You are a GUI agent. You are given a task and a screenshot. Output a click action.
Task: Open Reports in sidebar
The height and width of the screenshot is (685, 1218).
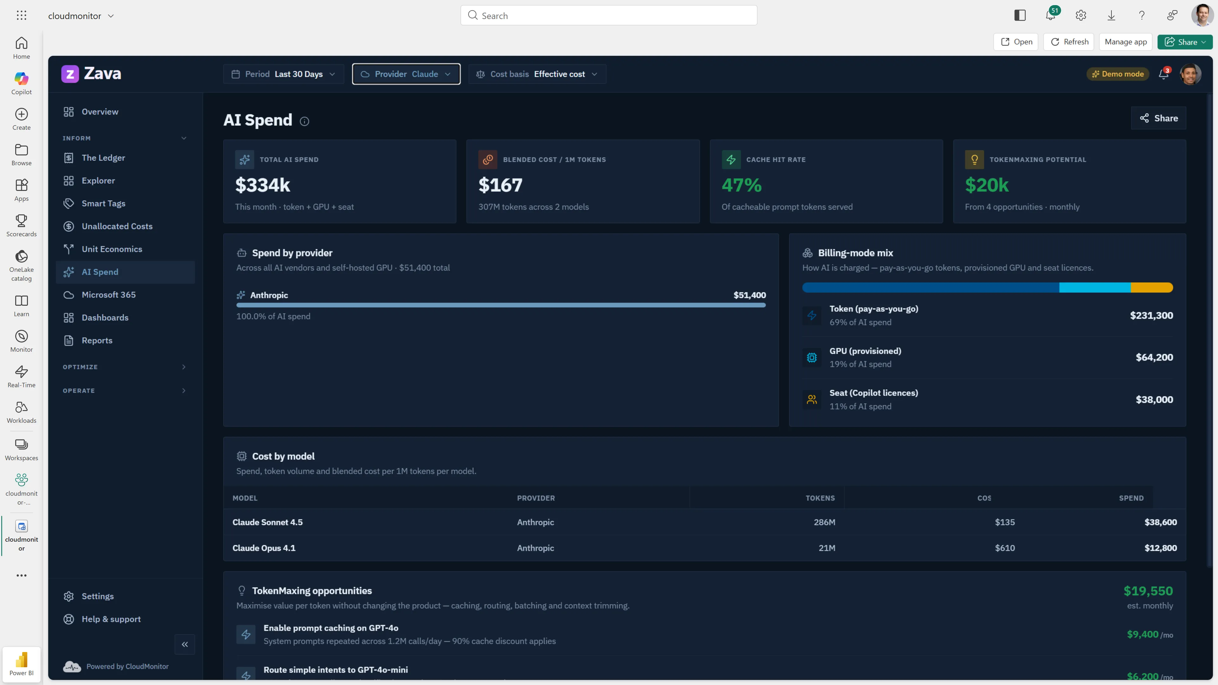click(x=125, y=340)
